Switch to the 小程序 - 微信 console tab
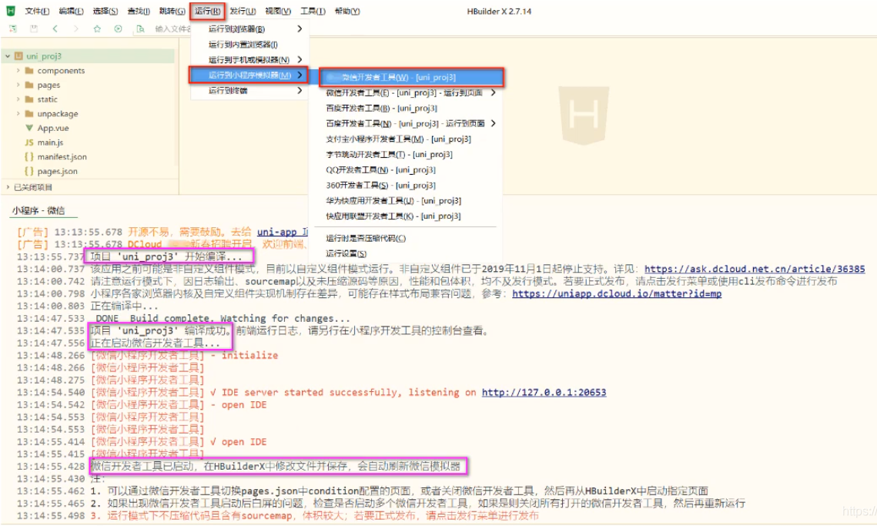The image size is (877, 526). coord(38,210)
